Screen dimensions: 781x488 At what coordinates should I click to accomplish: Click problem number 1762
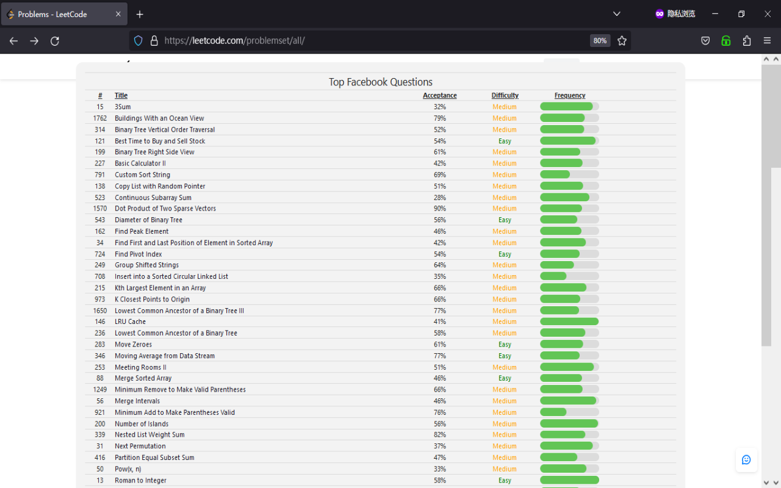point(100,118)
